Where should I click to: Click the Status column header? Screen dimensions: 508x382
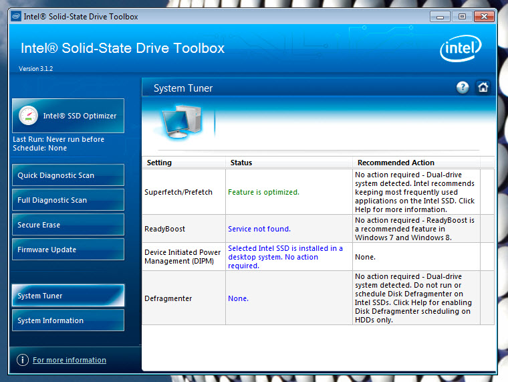click(x=289, y=163)
